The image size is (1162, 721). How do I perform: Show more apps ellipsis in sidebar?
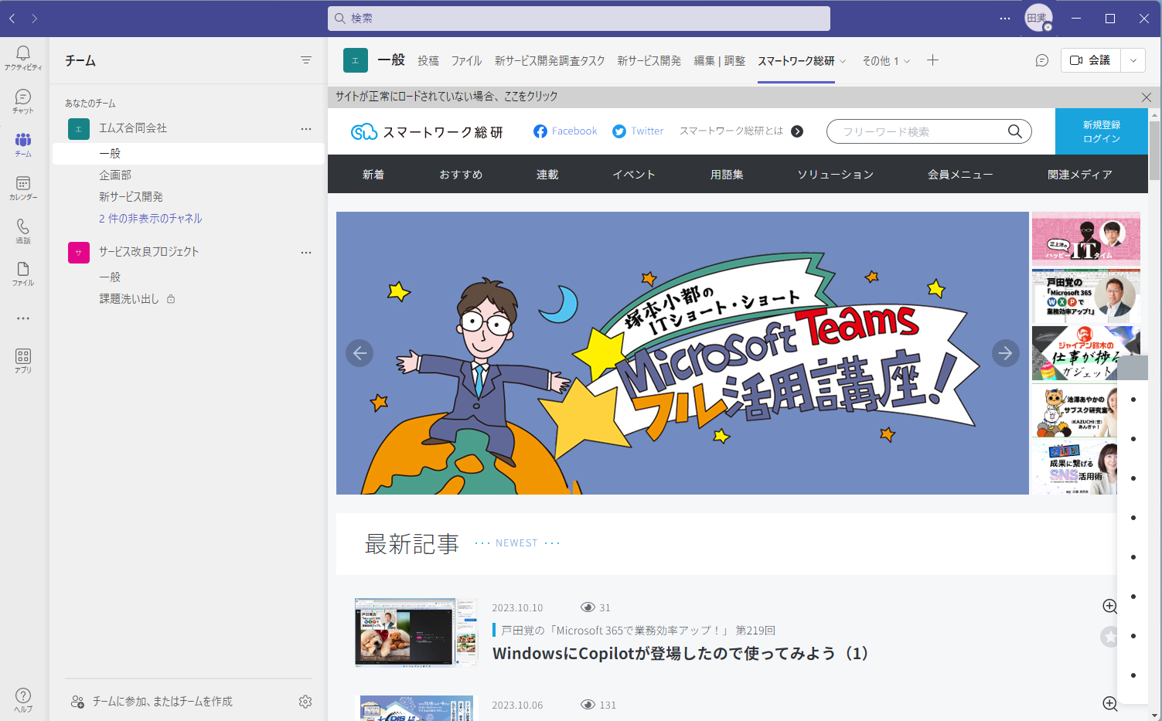23,318
